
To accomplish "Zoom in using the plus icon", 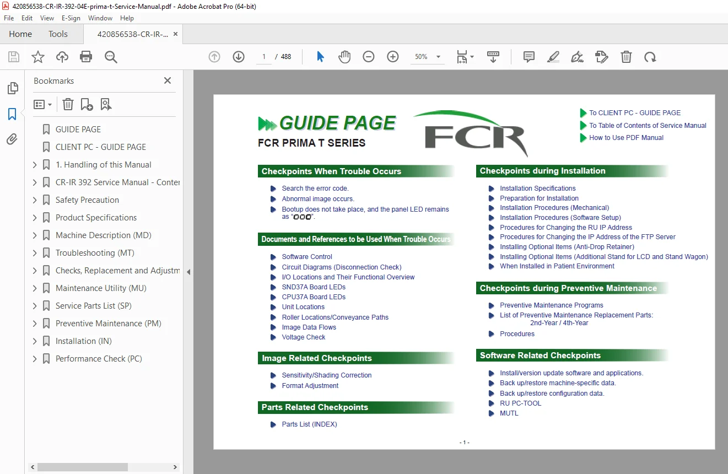I will click(x=393, y=57).
